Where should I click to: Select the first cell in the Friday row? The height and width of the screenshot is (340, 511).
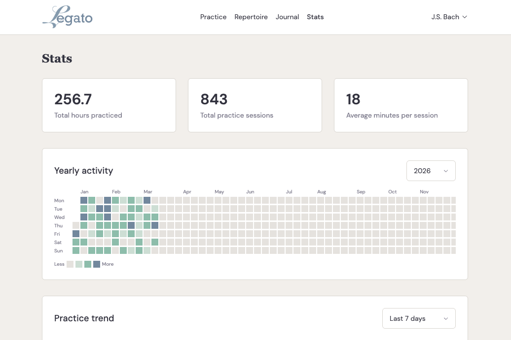coord(76,234)
